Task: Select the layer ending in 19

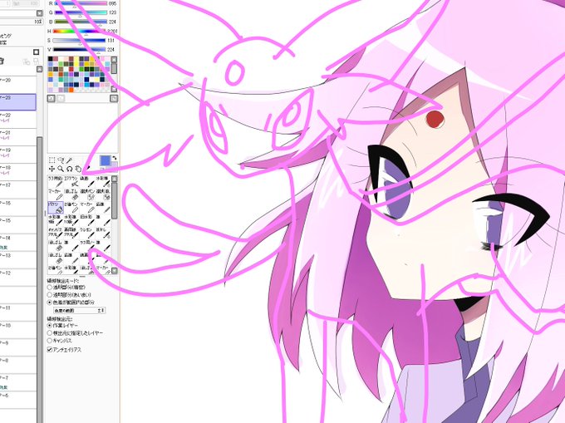Action: (x=18, y=155)
